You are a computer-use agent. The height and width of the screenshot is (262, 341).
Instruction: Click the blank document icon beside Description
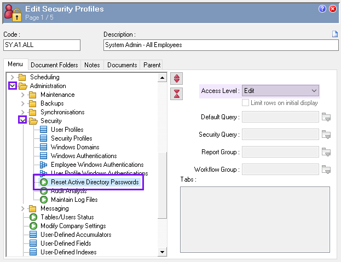334,34
